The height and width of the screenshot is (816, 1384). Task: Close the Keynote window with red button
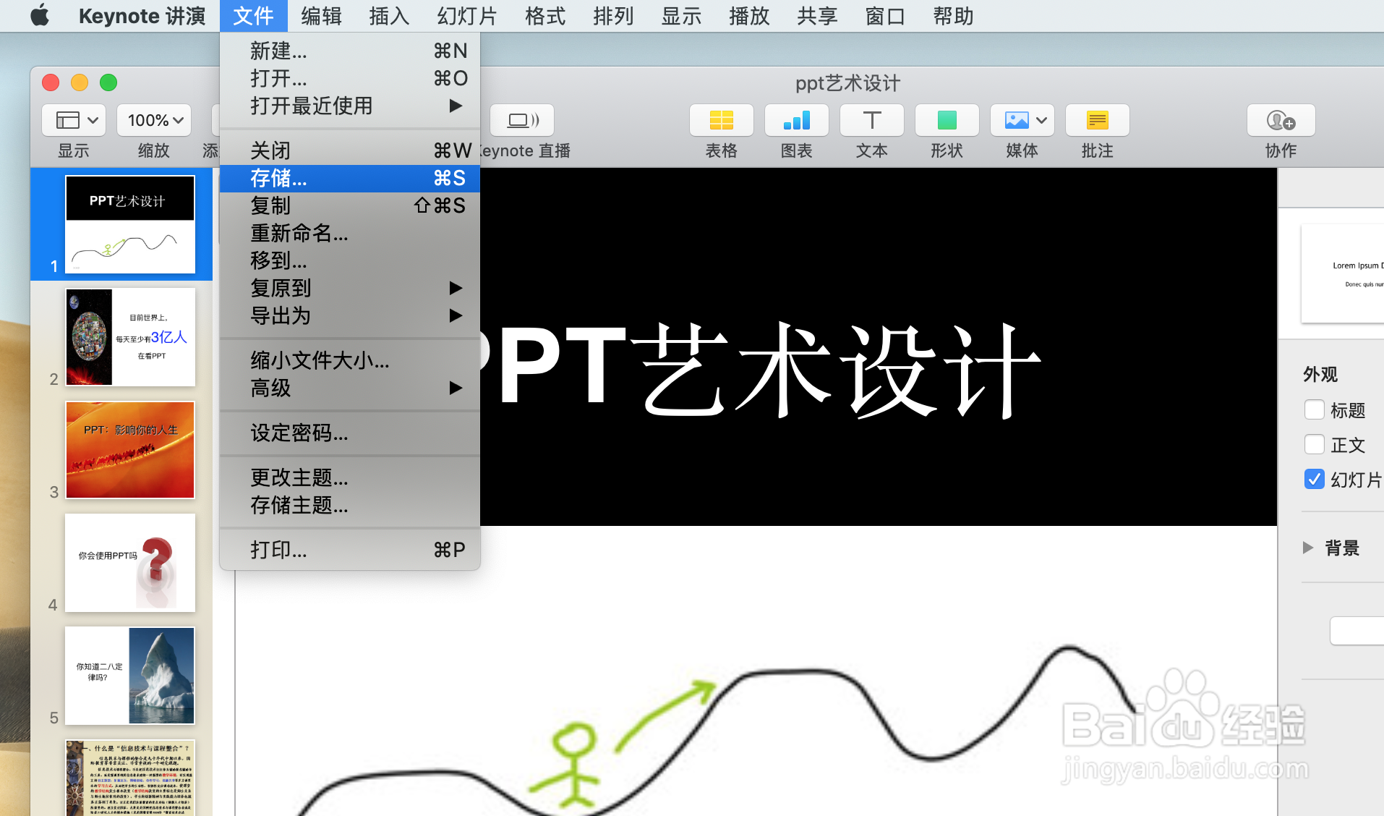click(x=51, y=82)
